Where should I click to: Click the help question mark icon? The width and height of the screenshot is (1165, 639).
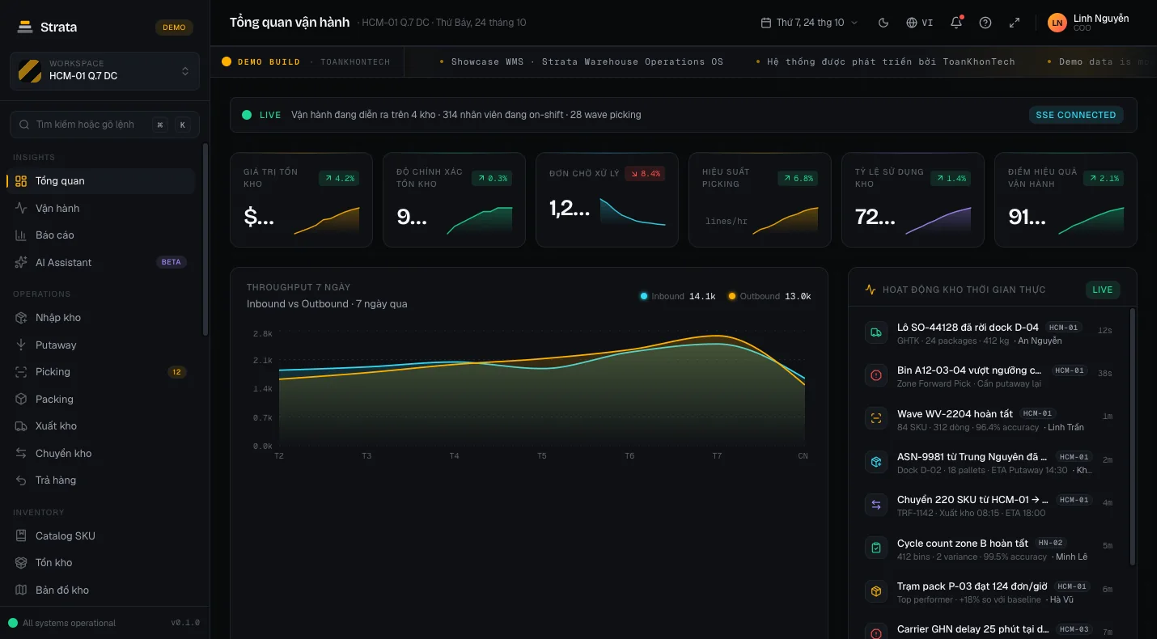[x=985, y=23]
